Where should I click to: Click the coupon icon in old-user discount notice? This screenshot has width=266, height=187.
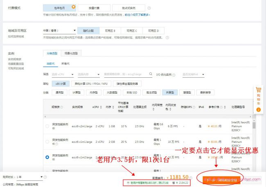(128, 182)
